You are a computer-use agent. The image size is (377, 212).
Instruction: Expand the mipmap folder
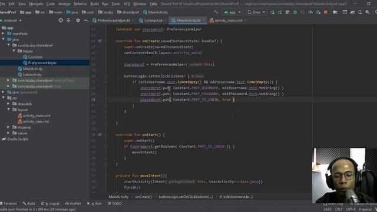click(x=9, y=127)
